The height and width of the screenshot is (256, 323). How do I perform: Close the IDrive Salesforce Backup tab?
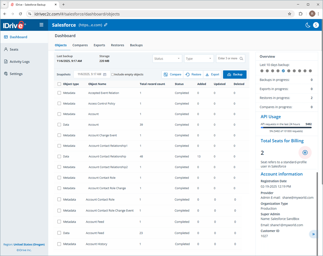coord(56,4)
